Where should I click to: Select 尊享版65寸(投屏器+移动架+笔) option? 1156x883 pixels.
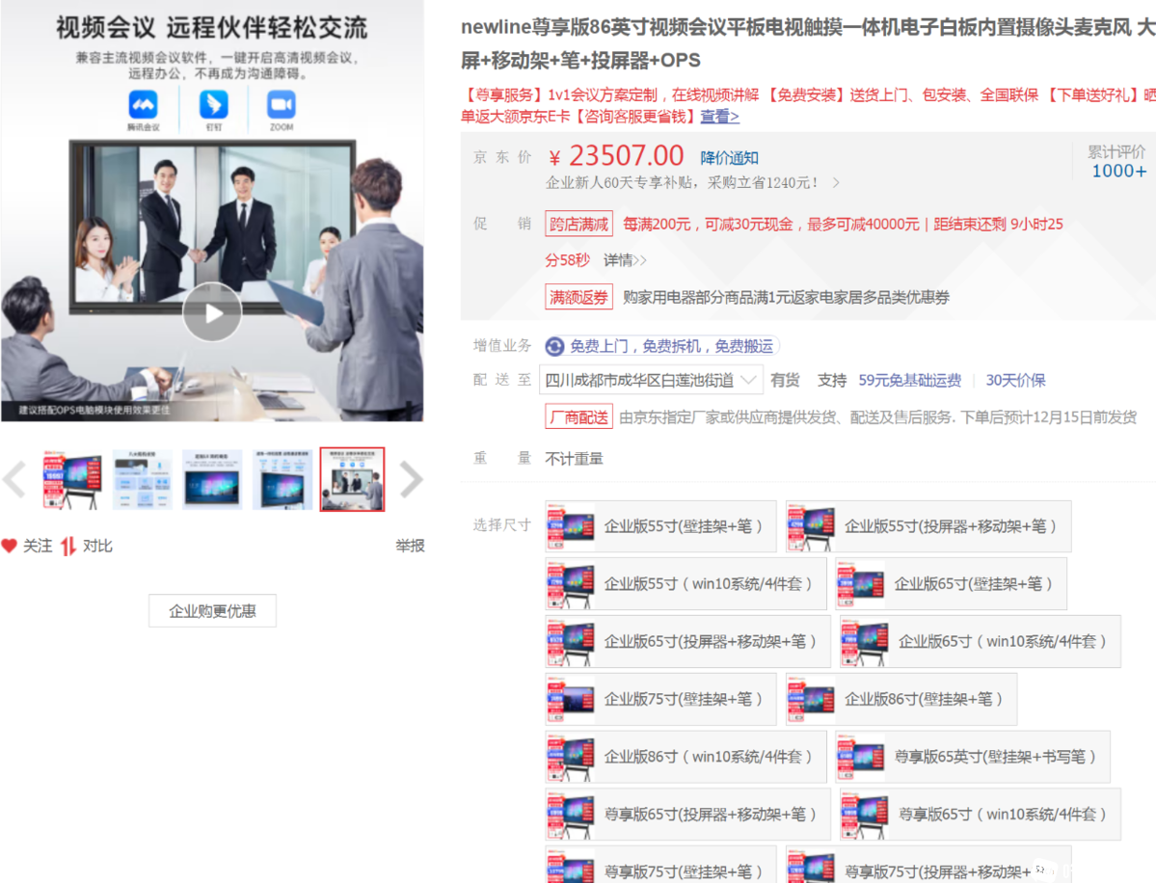point(687,814)
